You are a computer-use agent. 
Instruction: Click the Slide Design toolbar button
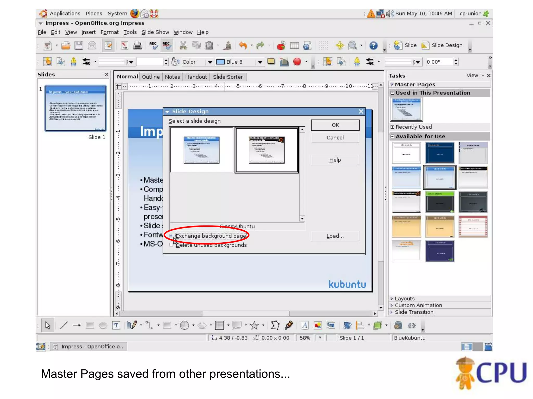[442, 45]
